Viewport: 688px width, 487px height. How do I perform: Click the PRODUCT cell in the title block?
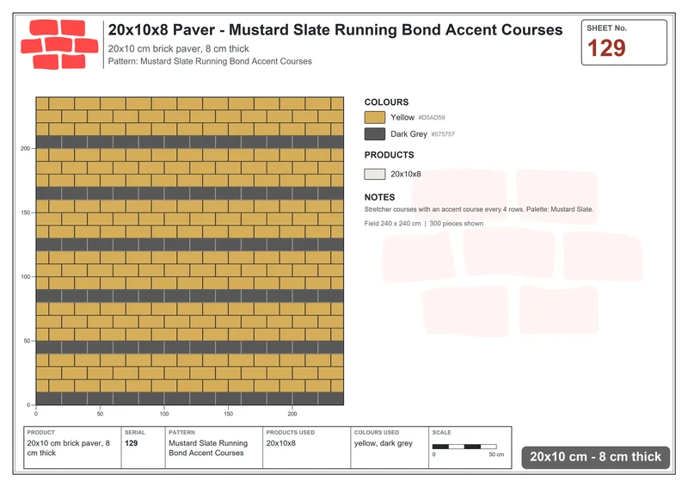tap(72, 447)
